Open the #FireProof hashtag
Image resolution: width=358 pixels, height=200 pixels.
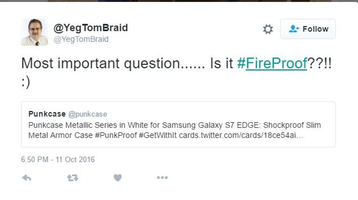271,63
